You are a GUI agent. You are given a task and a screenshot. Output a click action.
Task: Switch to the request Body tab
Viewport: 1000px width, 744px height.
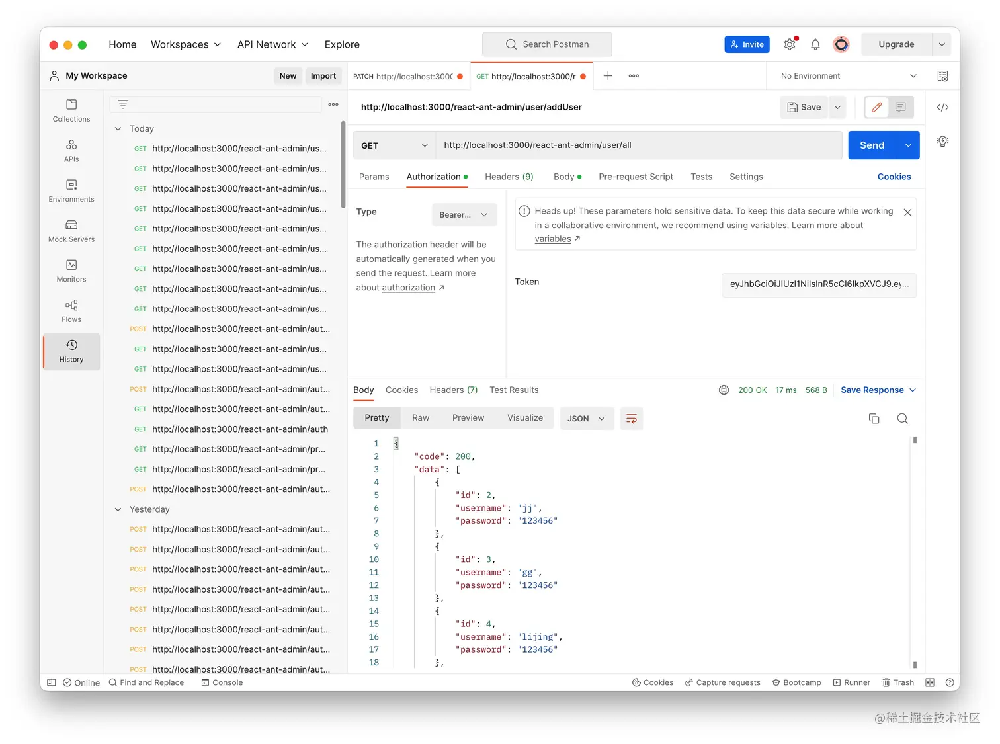(x=567, y=177)
